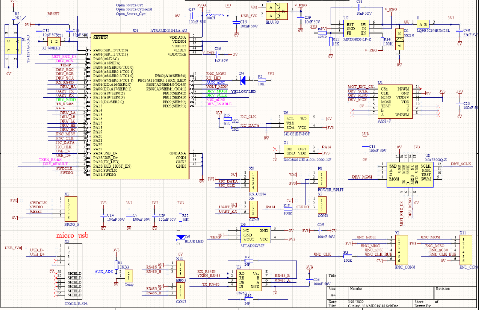Image resolution: width=479 pixels, height=311 pixels.
Task: Select the 10KX4 resistor value at R1
Action: [124, 268]
